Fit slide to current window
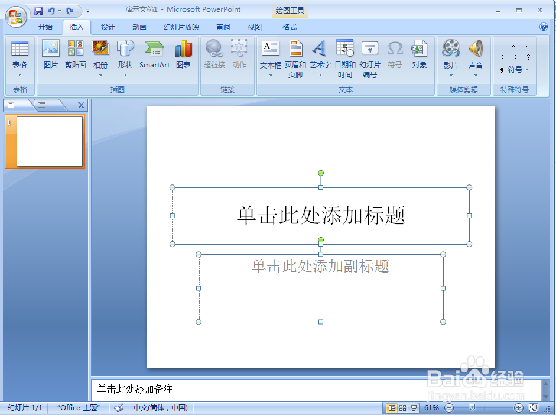 click(533, 408)
